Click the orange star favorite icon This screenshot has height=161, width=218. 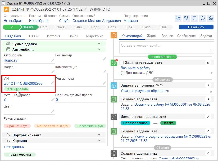coord(6,10)
